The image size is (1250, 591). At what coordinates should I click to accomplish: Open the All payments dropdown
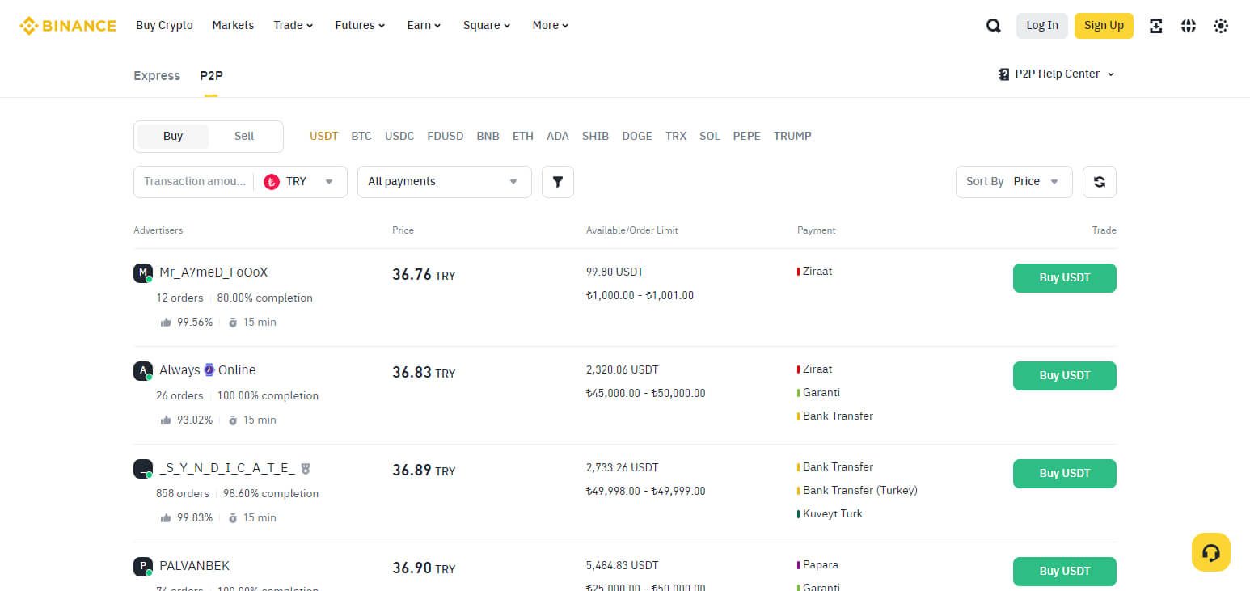445,182
